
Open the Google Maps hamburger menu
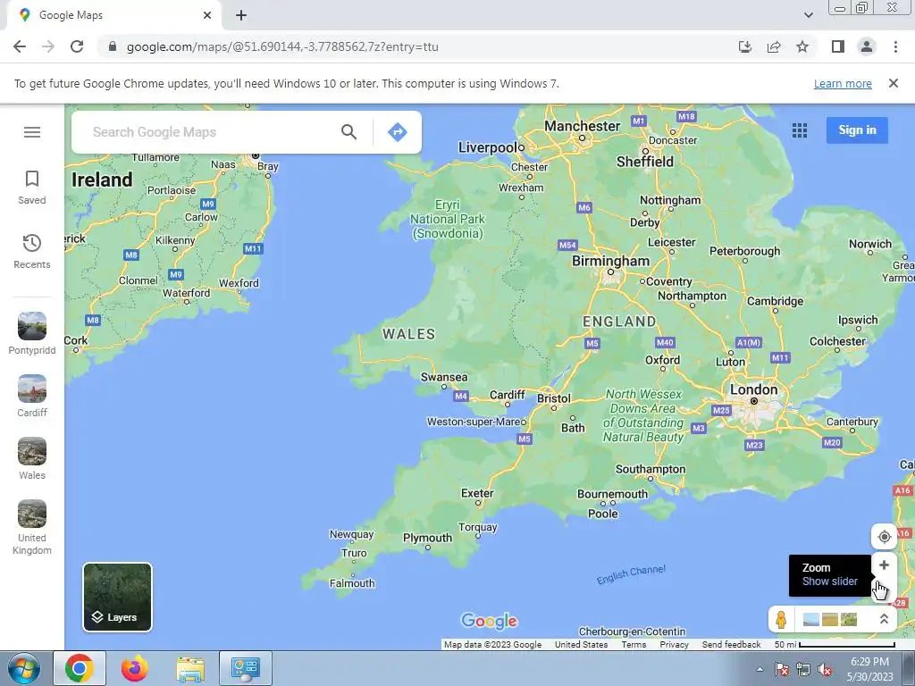coord(32,132)
